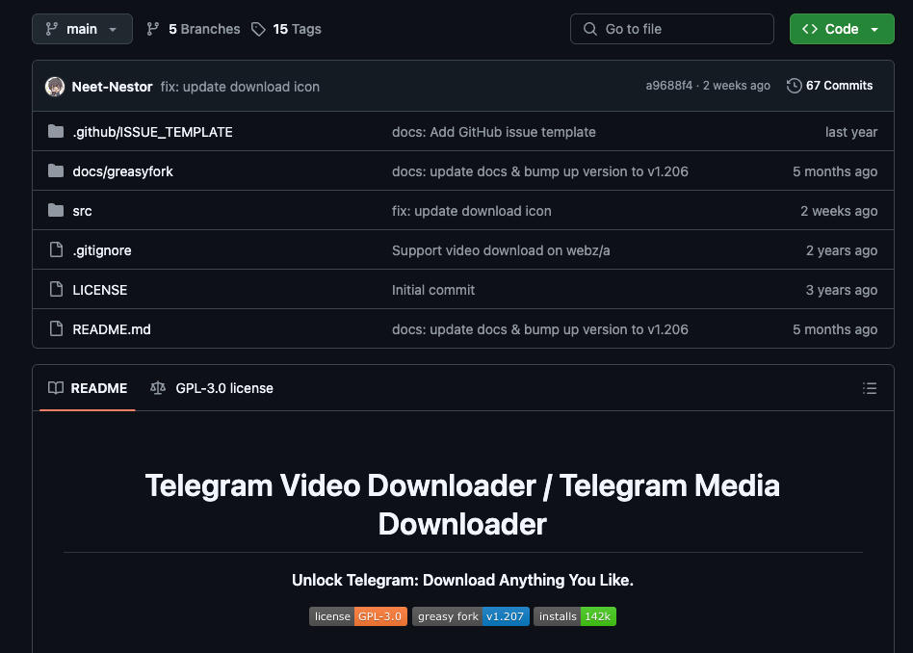Open the src folder

(82, 212)
